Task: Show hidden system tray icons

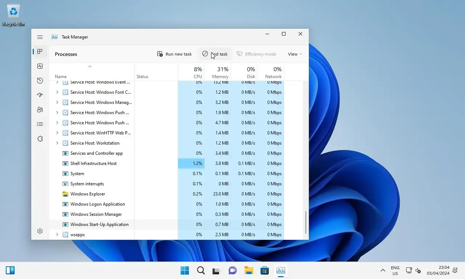Action: coord(383,271)
